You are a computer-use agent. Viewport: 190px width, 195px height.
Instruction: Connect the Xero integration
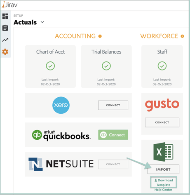point(113,105)
